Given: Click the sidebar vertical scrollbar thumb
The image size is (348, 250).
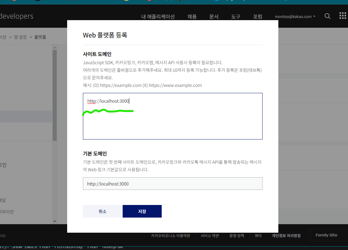Looking at the screenshot, I should [55, 95].
